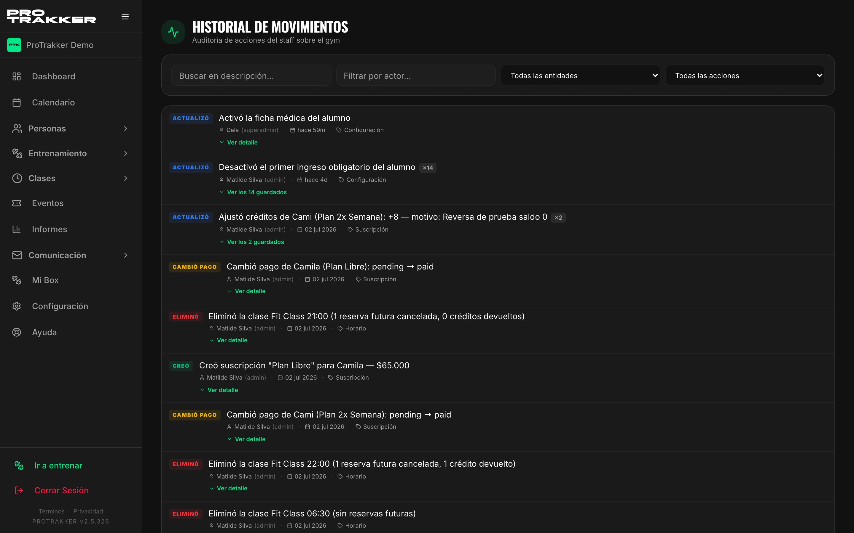Click the Buscar en descripción search field
Viewport: 854px width, 533px height.
click(x=251, y=76)
